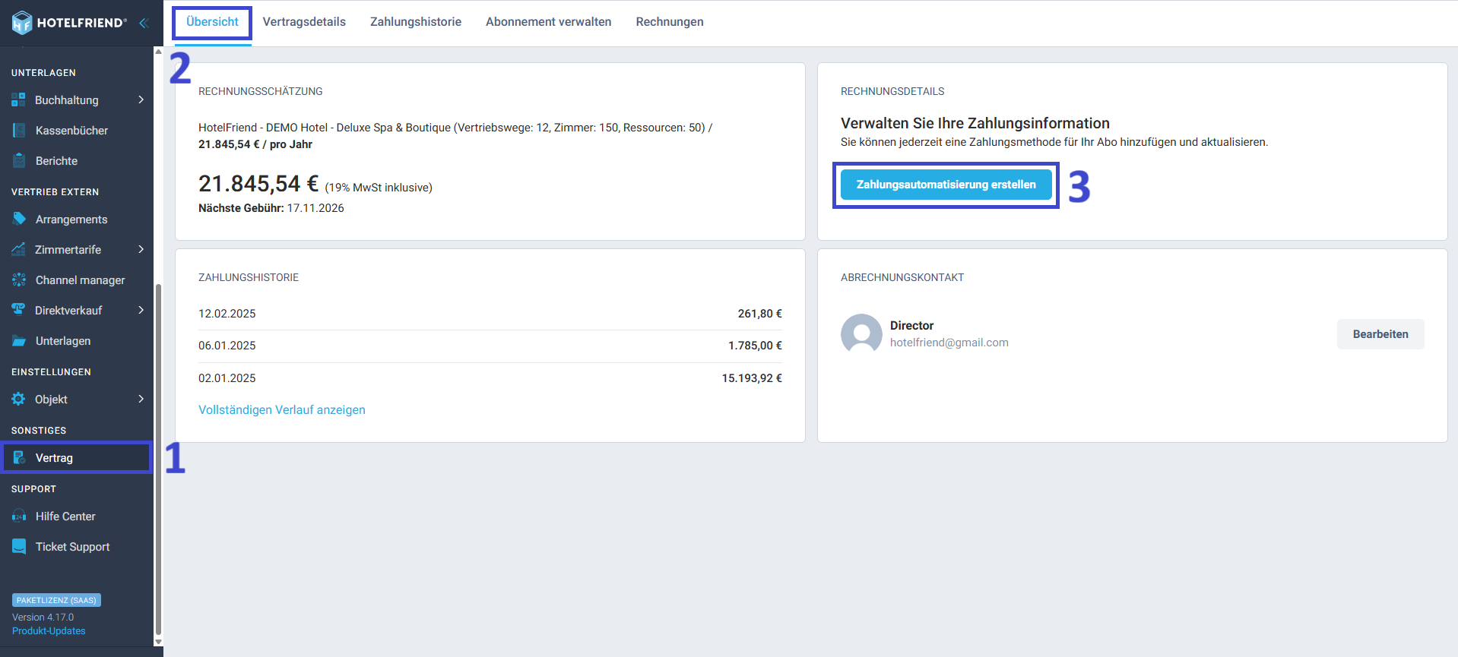1458x657 pixels.
Task: Select the 12.02.2025 payment row
Action: tap(490, 314)
